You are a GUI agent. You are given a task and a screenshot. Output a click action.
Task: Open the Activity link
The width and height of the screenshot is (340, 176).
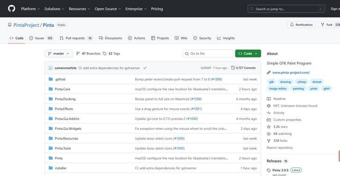point(275,113)
